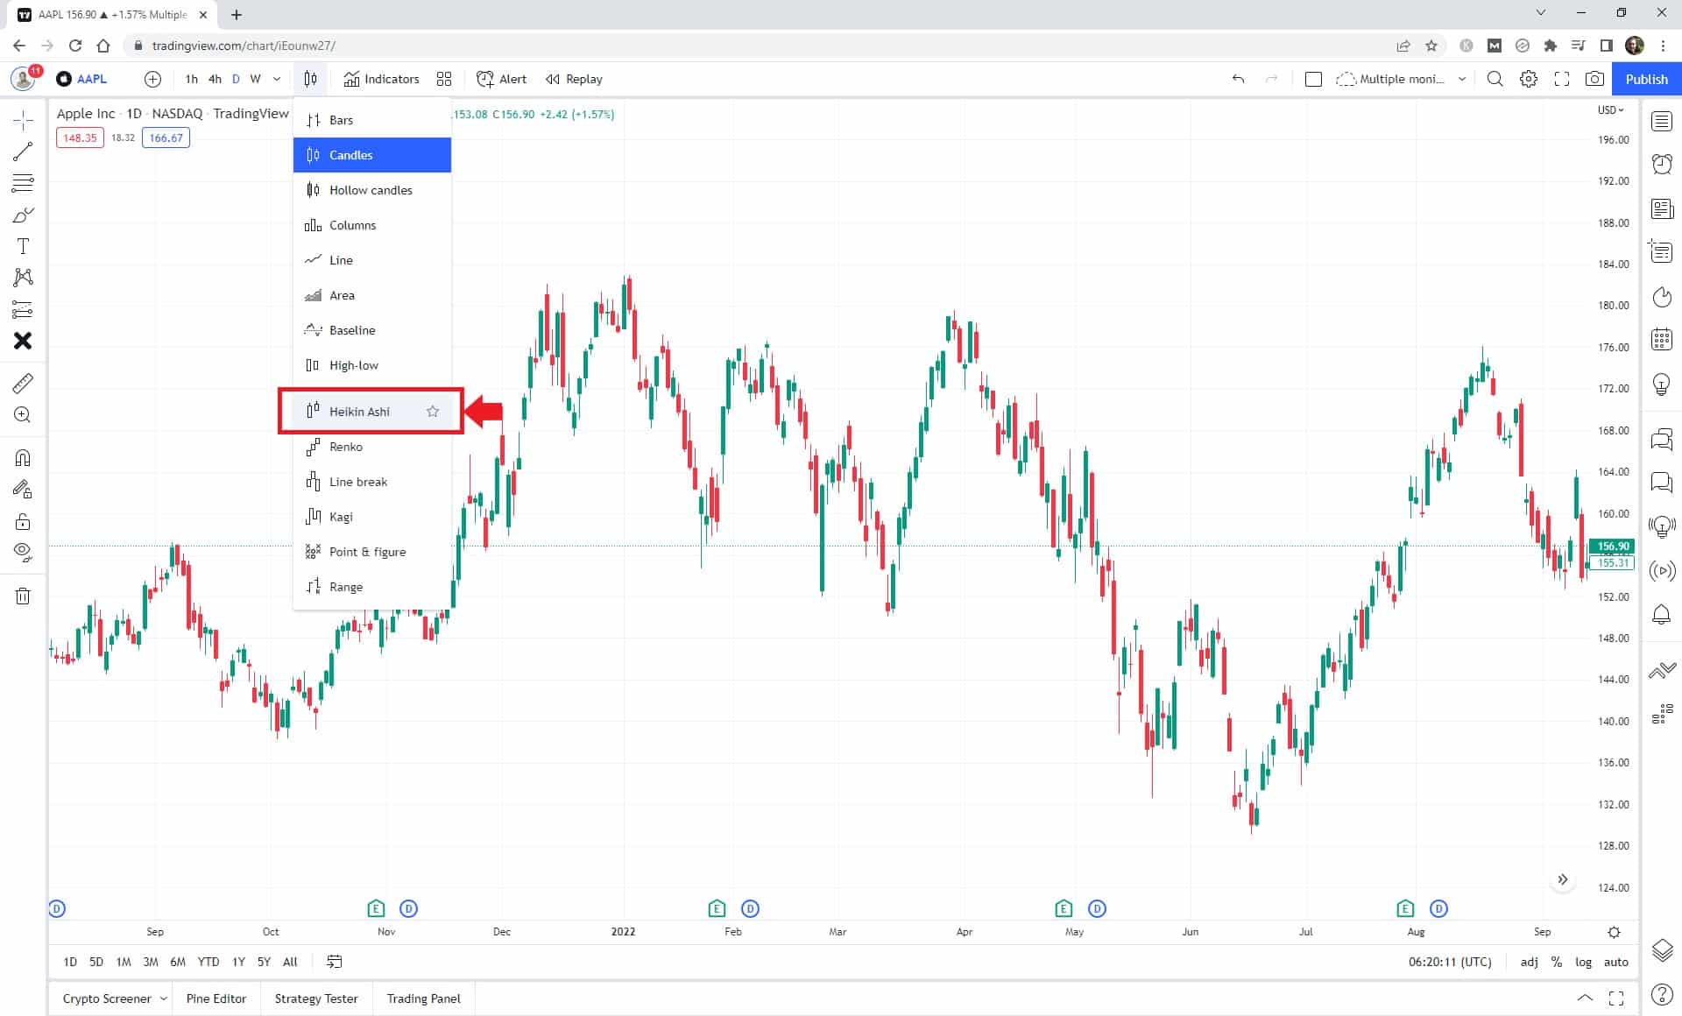This screenshot has width=1682, height=1016.
Task: Open the USD currency dropdown
Action: click(1610, 109)
